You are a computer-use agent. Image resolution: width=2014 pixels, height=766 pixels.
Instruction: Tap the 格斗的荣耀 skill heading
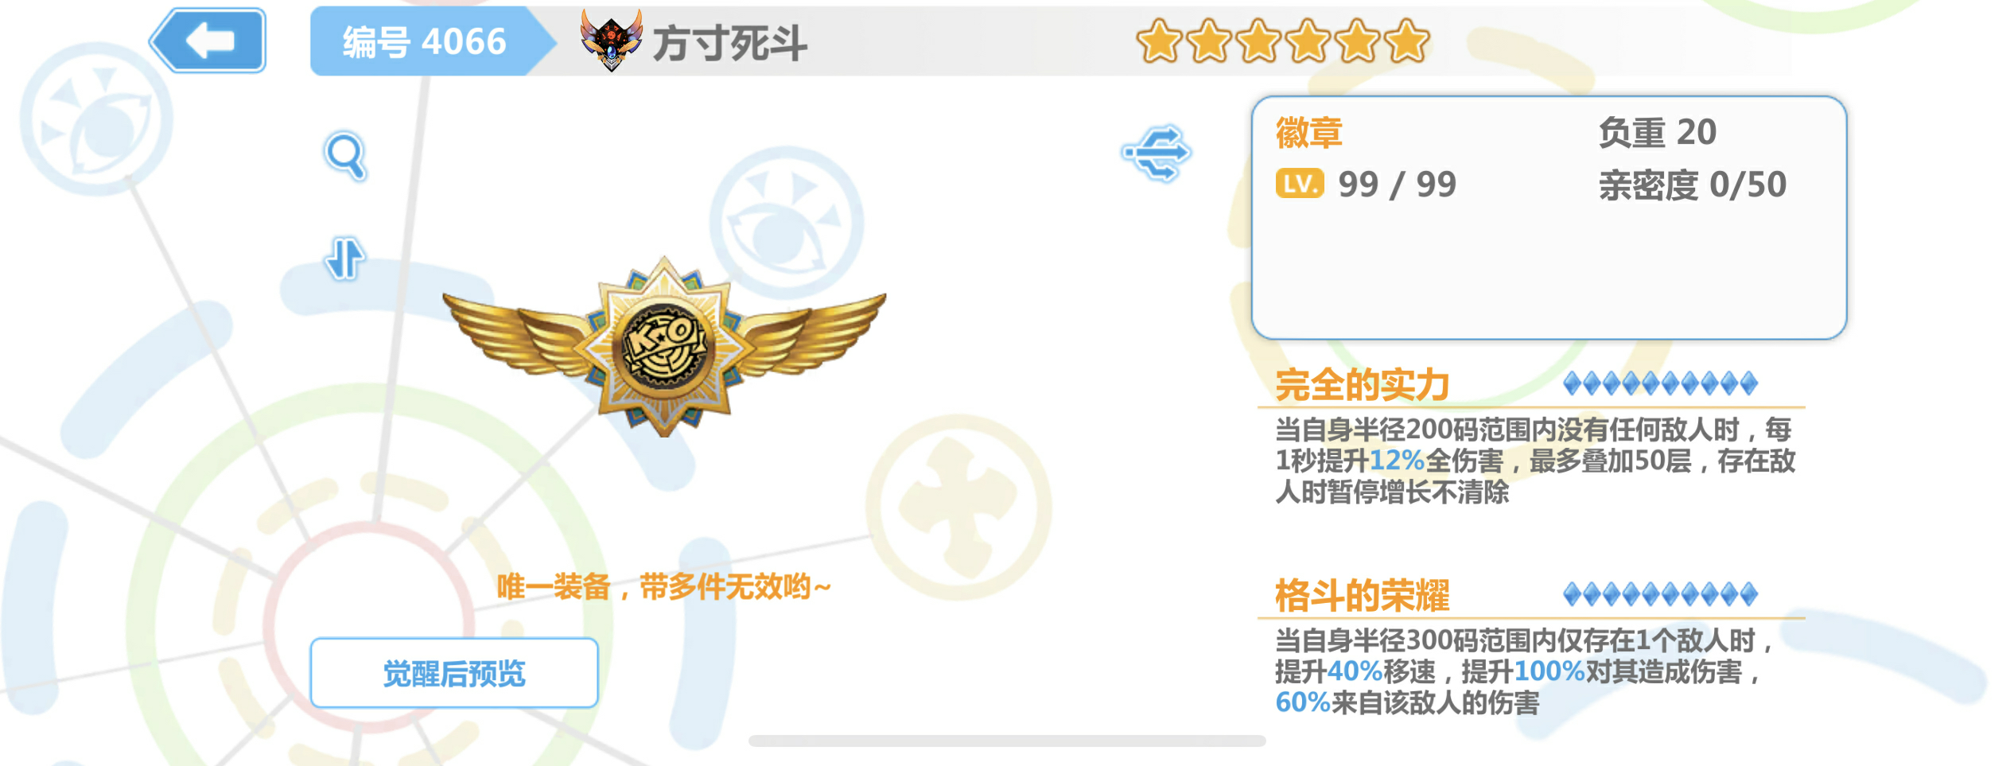[1363, 595]
